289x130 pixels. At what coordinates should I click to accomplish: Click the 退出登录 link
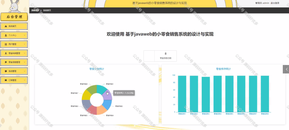pos(275,3)
